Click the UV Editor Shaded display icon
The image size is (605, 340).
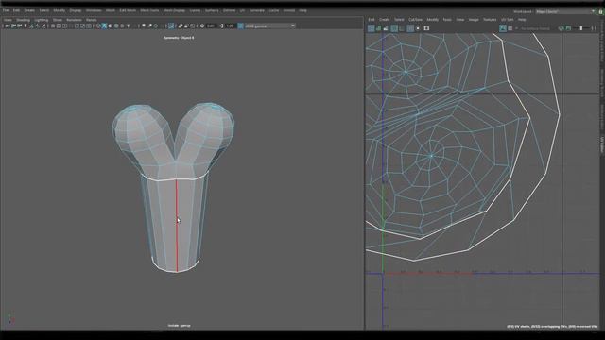[x=378, y=28]
